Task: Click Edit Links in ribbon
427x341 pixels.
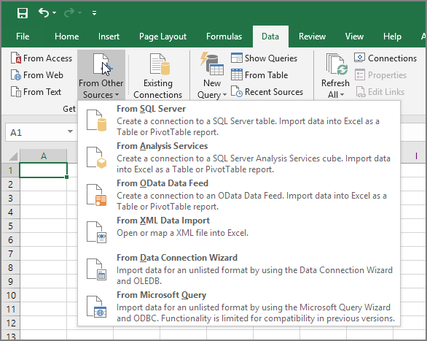Action: pyautogui.click(x=380, y=92)
